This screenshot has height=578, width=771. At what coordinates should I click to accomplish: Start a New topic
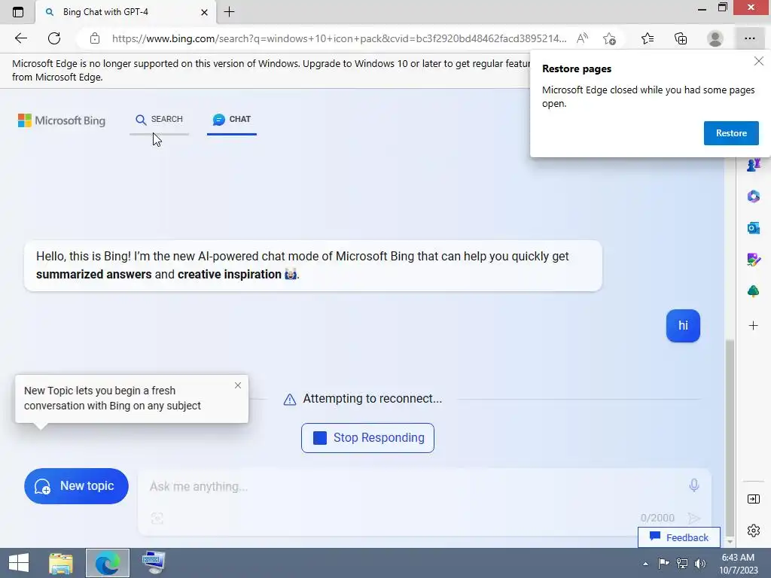[76, 486]
